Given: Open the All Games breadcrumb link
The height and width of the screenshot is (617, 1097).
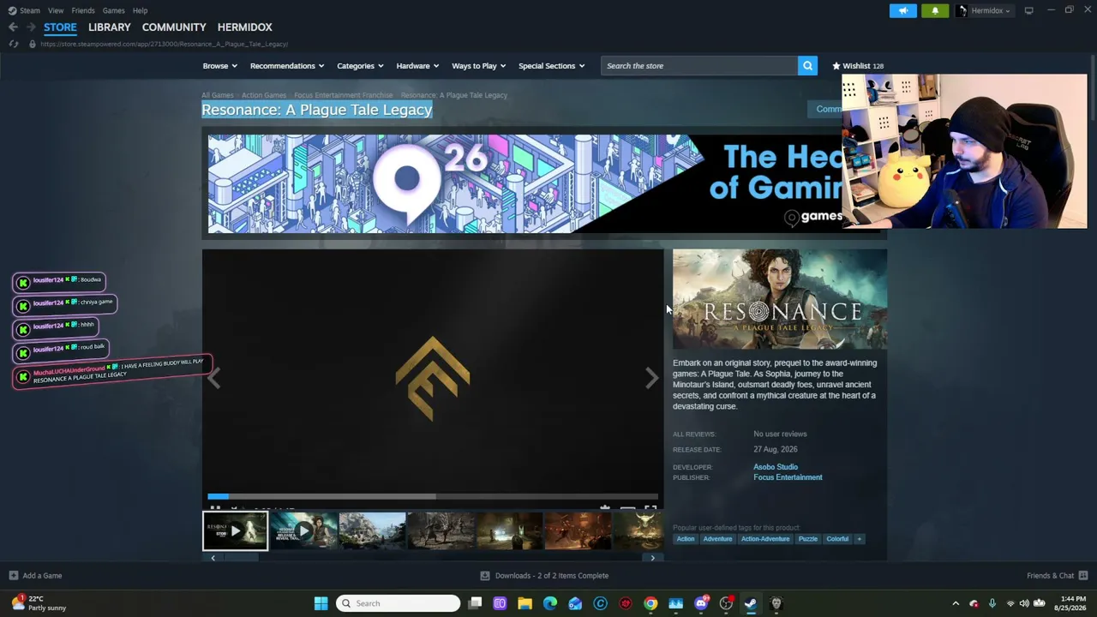Looking at the screenshot, I should coord(218,95).
